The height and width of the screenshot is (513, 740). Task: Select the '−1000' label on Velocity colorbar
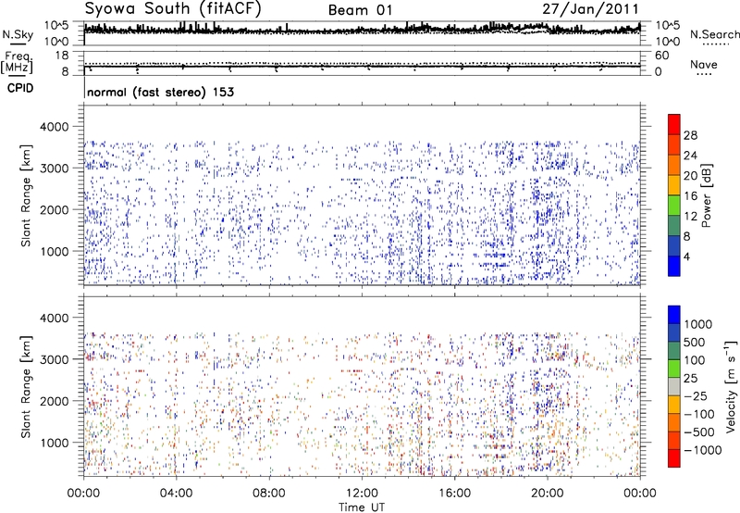(x=703, y=450)
